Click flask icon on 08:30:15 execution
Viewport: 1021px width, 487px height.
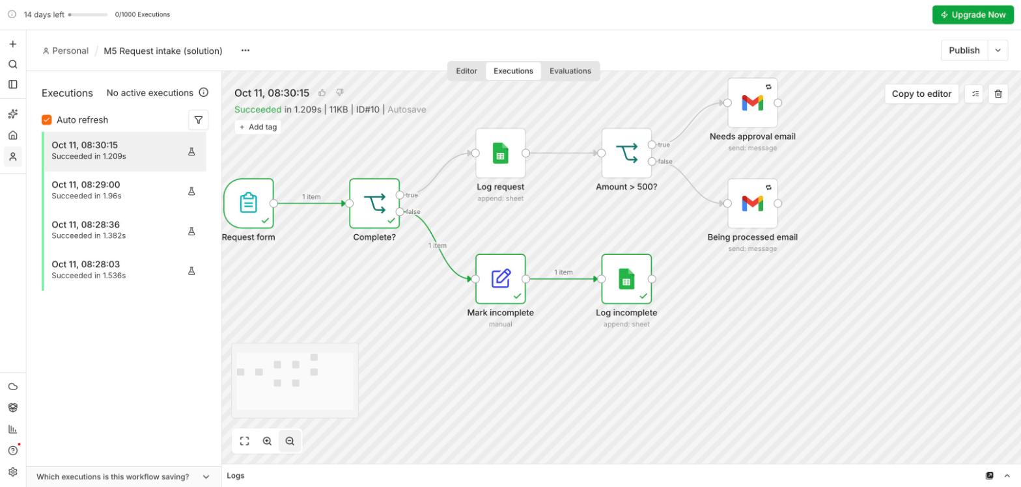pos(191,151)
